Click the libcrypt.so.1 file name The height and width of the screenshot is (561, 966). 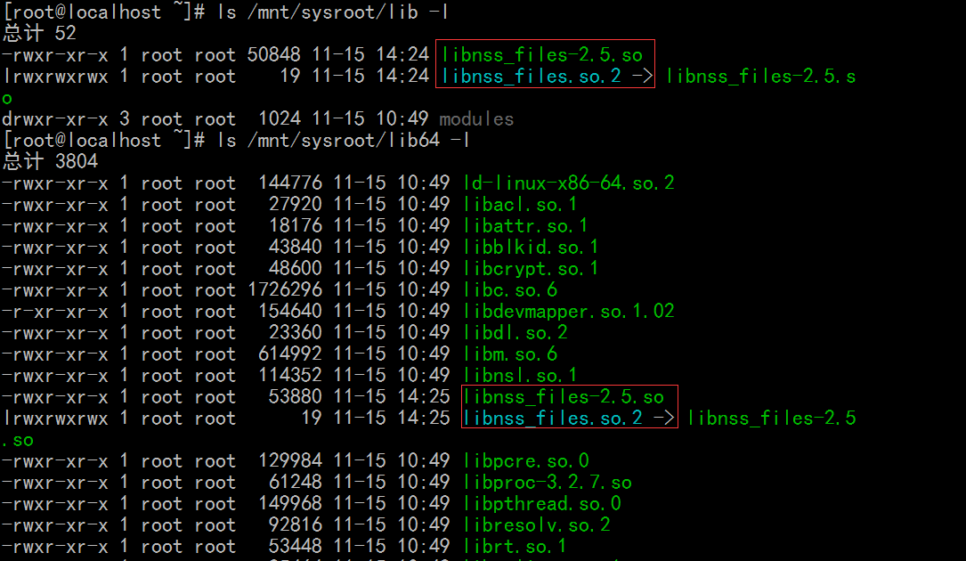[531, 269]
